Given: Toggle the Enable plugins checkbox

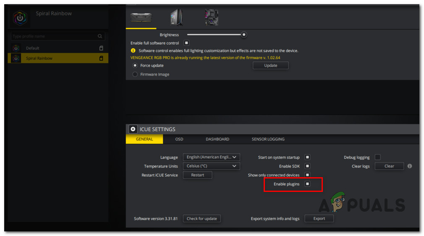Looking at the screenshot, I should click(307, 184).
